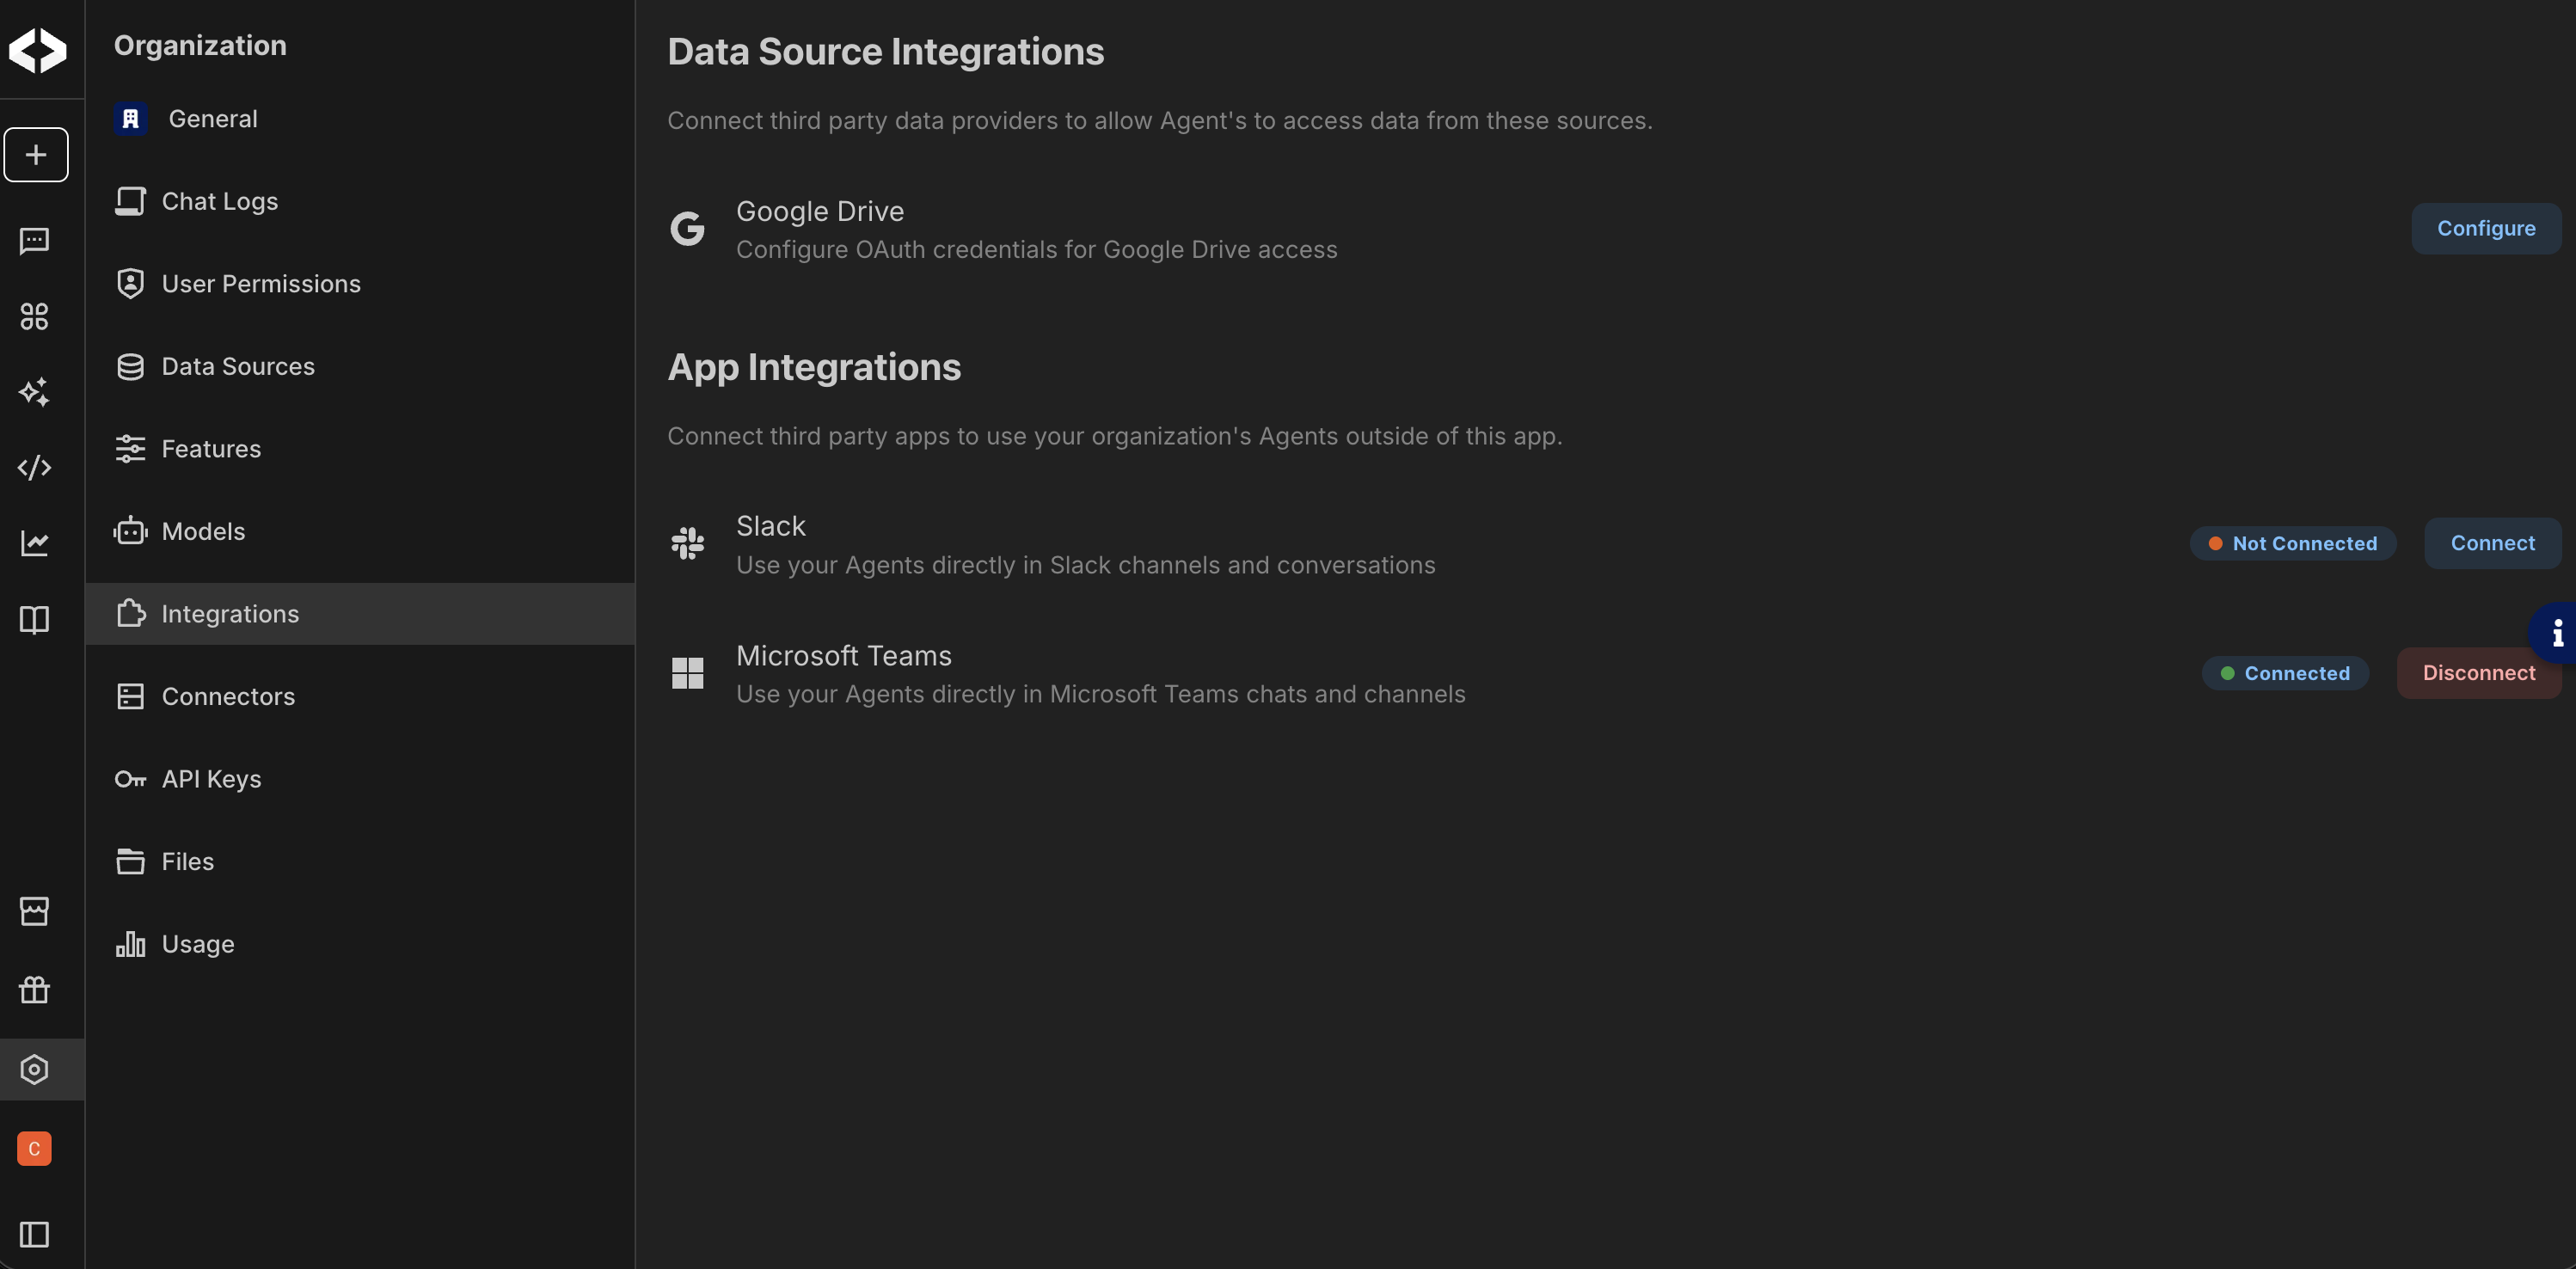Start a new chat with plus icon
This screenshot has width=2576, height=1269.
pyautogui.click(x=36, y=155)
